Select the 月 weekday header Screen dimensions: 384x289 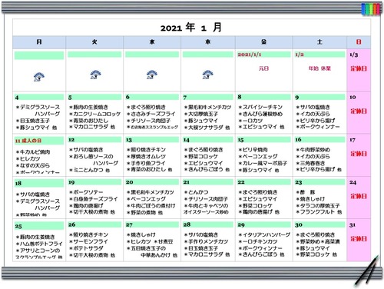[x=39, y=42]
